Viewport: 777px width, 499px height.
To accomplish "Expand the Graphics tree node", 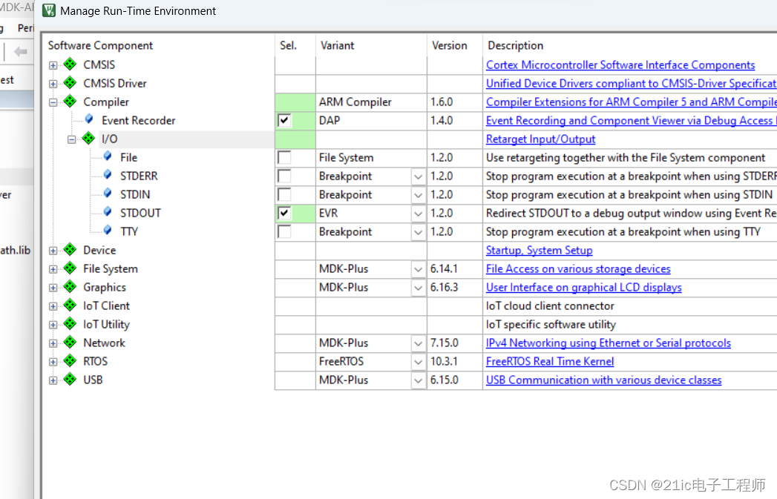I will pyautogui.click(x=53, y=288).
